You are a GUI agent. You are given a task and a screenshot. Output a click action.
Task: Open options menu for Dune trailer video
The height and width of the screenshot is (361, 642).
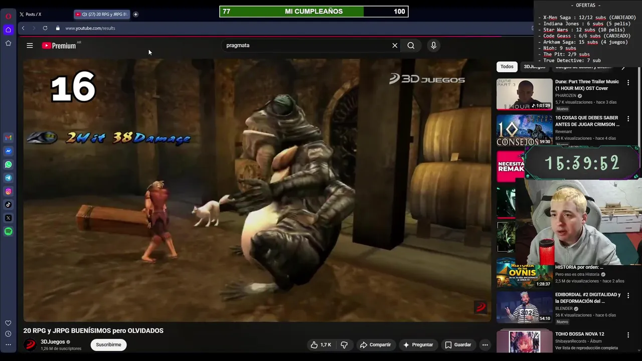(x=628, y=82)
